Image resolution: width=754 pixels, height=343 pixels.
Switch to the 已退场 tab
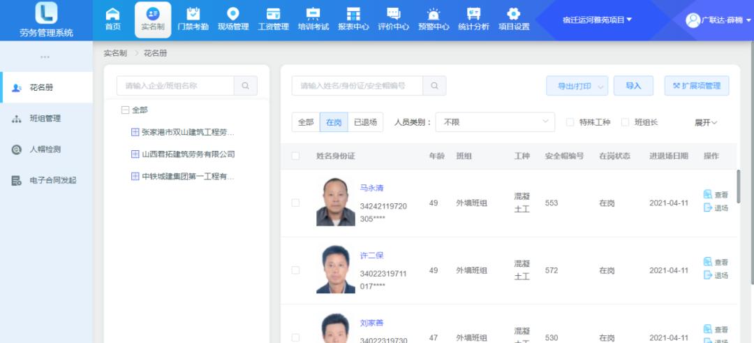click(365, 122)
